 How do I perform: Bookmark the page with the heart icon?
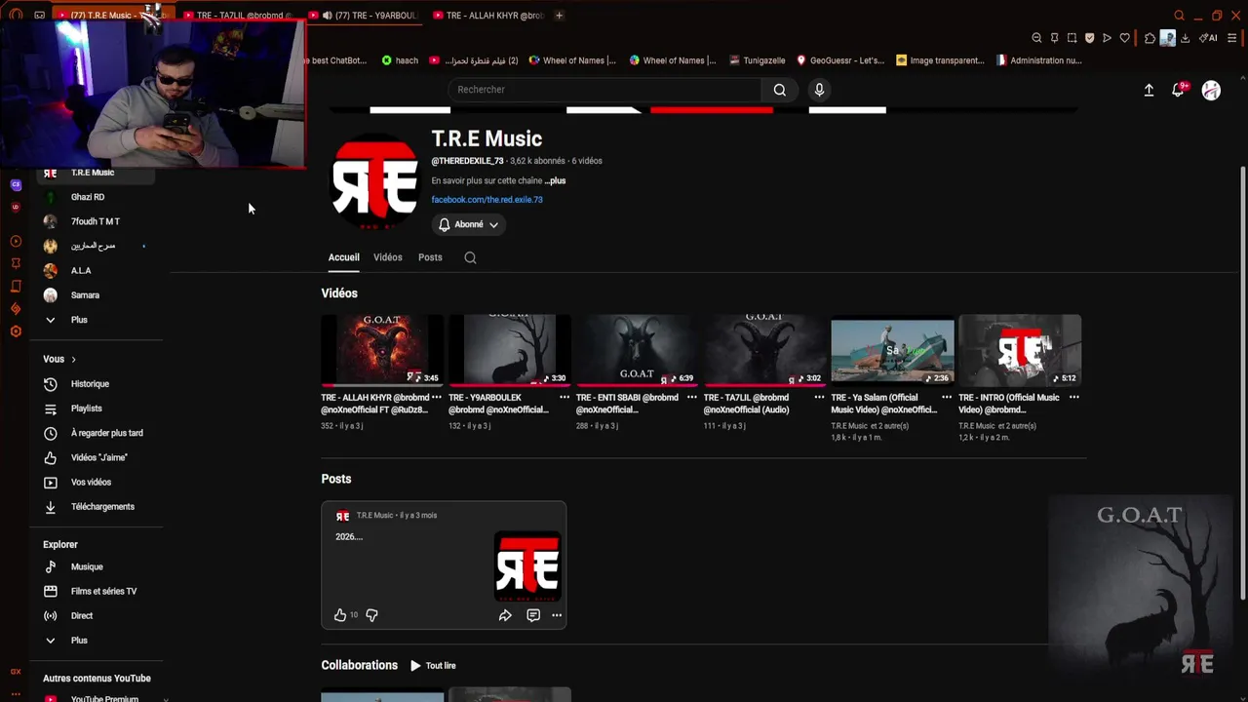[1124, 38]
